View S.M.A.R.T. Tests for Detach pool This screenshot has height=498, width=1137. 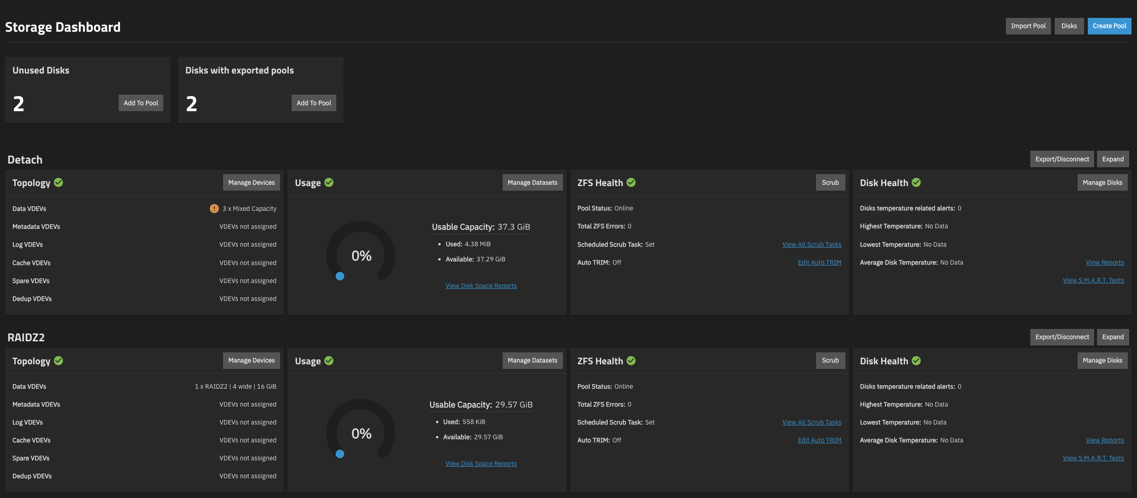(x=1093, y=280)
